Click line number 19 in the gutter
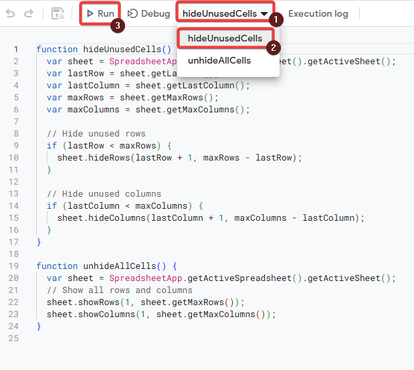Viewport: 414px width, 370px height. 14,266
